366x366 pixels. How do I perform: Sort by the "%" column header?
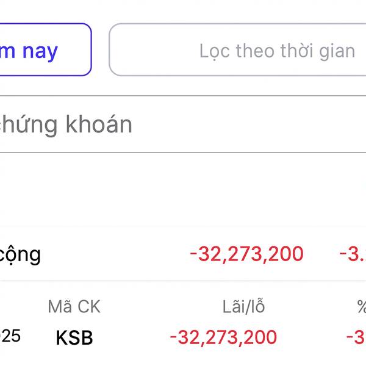pos(361,307)
